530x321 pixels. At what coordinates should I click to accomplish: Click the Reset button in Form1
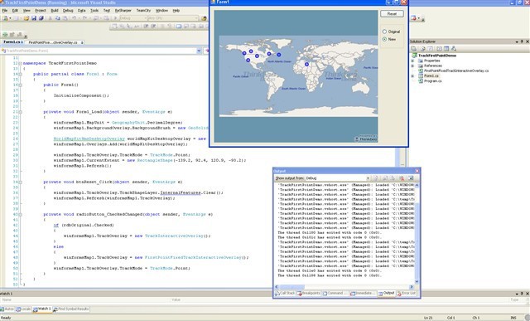click(x=392, y=14)
